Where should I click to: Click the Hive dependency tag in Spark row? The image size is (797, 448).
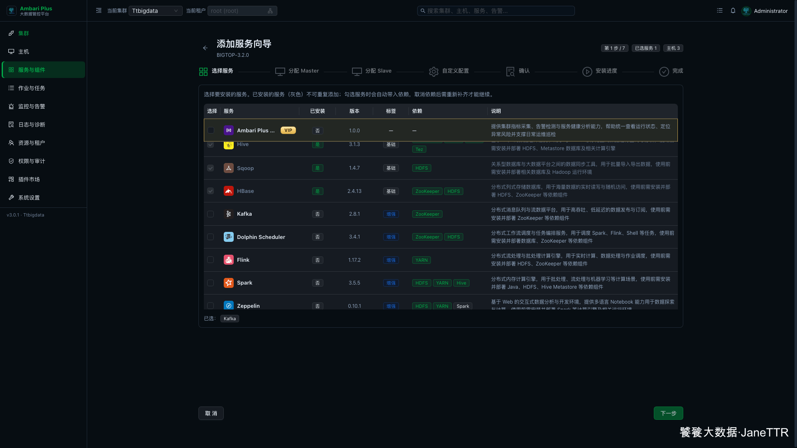click(461, 283)
